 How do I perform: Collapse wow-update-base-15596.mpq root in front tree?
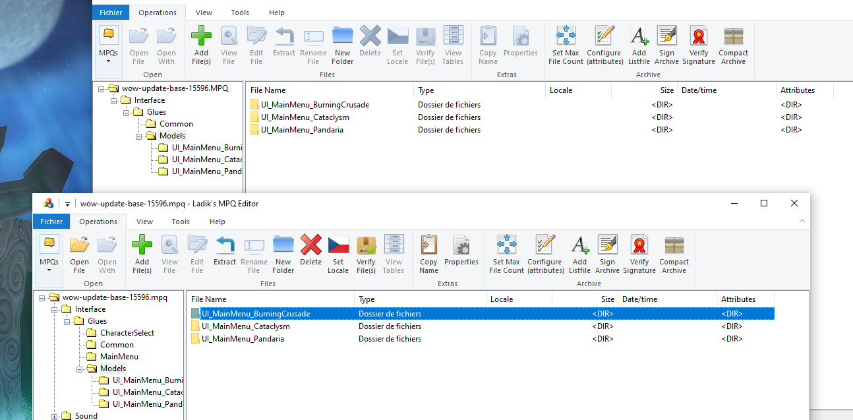[x=43, y=297]
